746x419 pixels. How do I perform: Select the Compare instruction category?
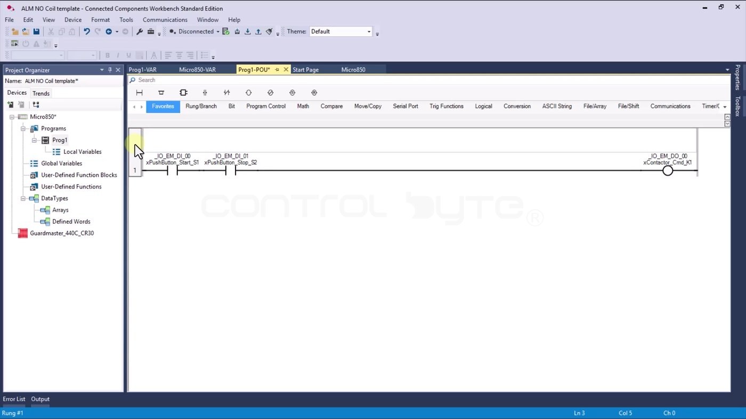point(331,106)
